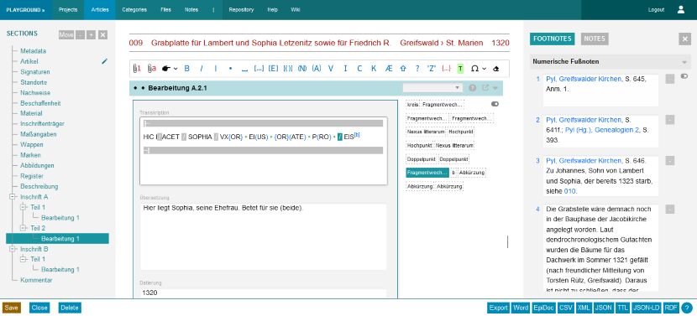
Task: Open the Categories menu
Action: (x=134, y=10)
